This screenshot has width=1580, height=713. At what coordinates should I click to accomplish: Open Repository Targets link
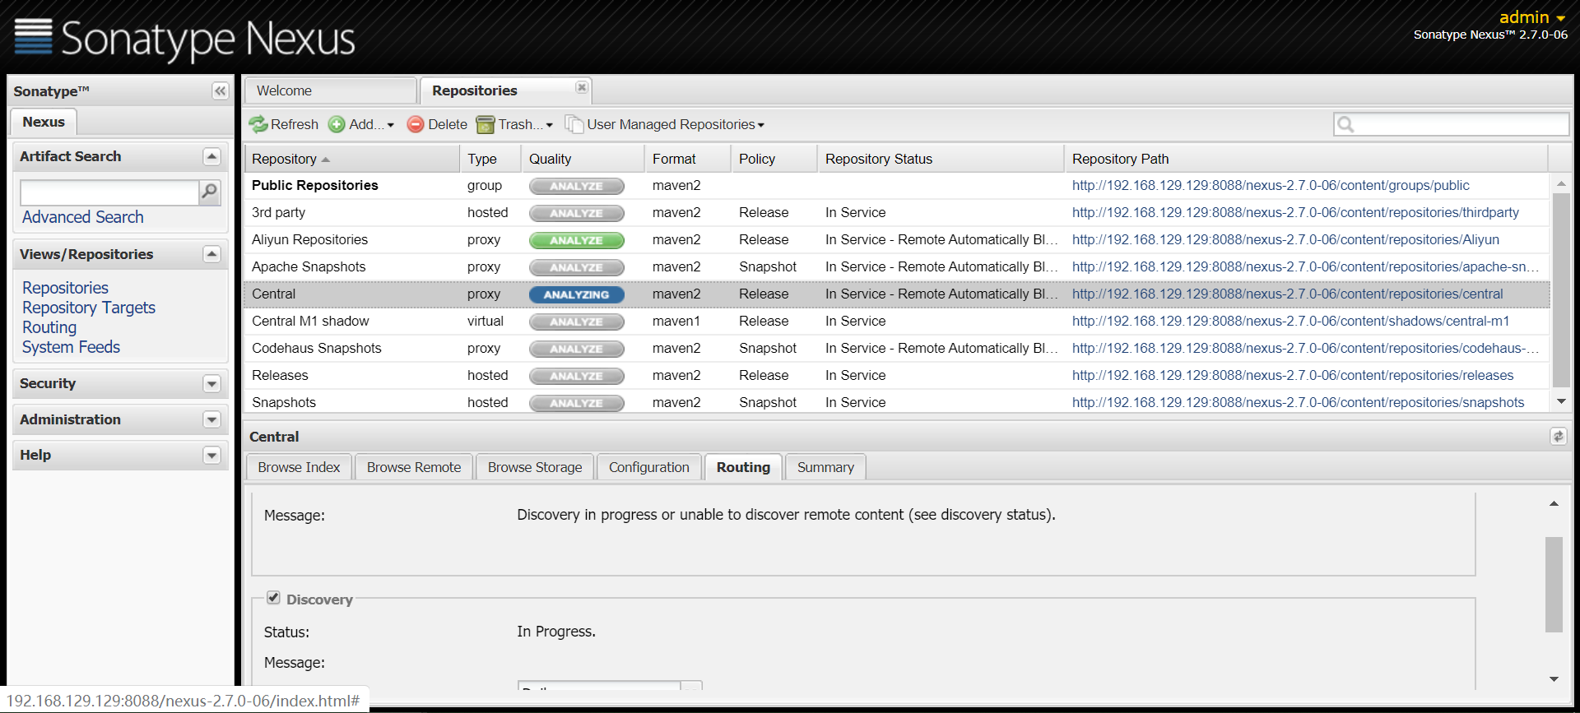(89, 308)
